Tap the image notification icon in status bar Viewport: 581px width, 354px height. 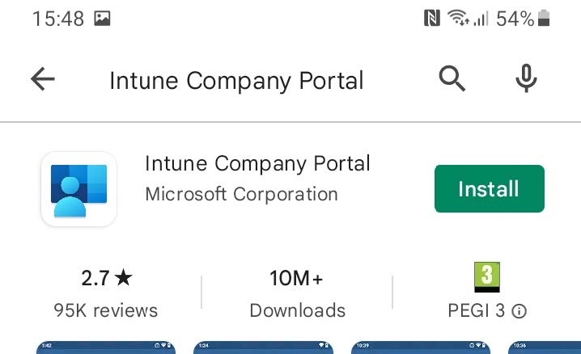[x=102, y=18]
